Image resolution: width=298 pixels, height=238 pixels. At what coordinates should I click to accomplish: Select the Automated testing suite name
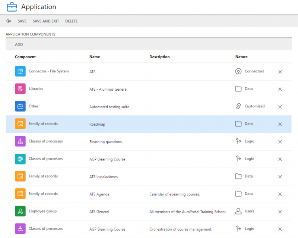click(109, 107)
